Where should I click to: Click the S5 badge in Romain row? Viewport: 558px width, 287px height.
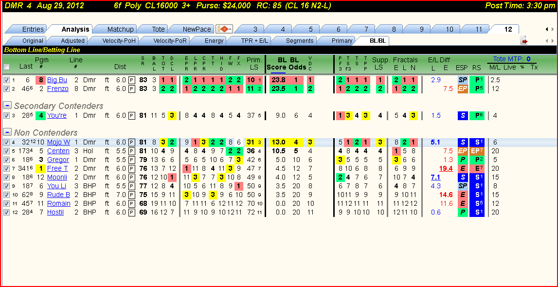[x=477, y=203]
